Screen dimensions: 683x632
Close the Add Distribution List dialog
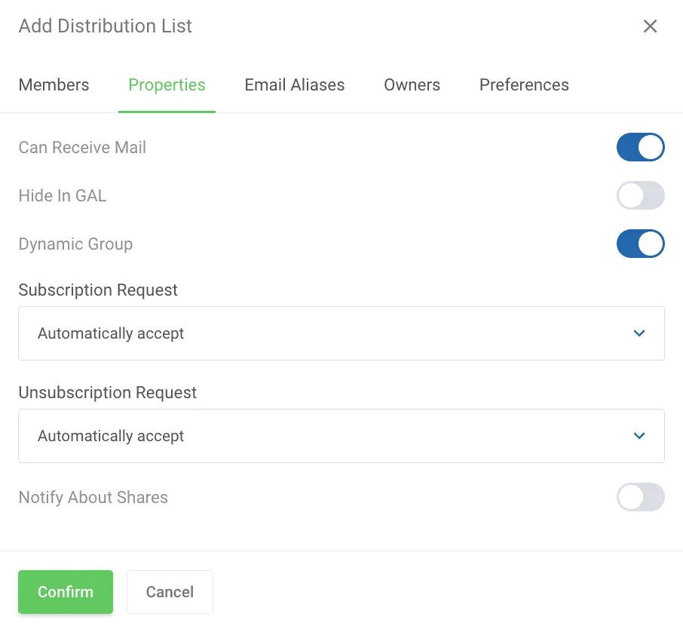[x=650, y=26]
